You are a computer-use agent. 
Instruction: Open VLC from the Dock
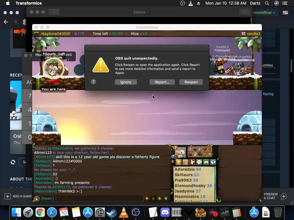(x=124, y=212)
